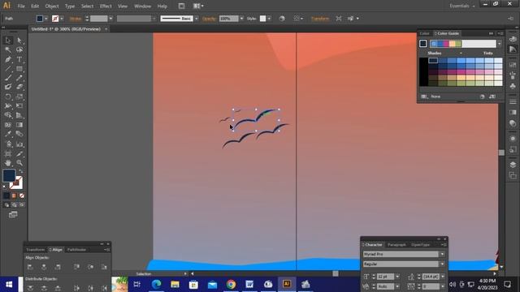The width and height of the screenshot is (520, 292).
Task: Open the Object menu
Action: [x=52, y=6]
